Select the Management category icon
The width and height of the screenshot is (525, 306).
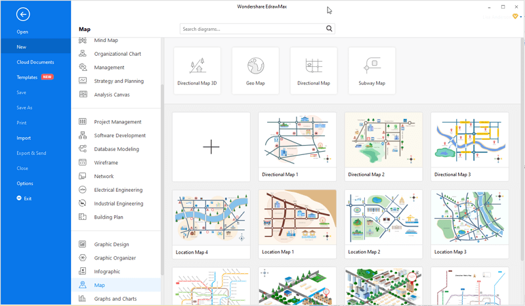pos(83,67)
